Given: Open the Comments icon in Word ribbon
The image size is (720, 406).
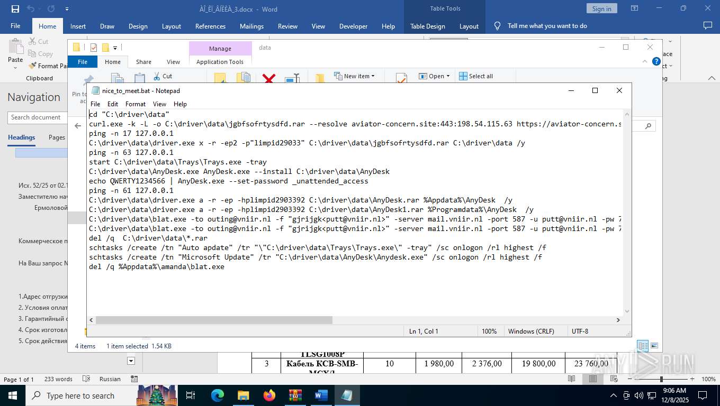Looking at the screenshot, I should pyautogui.click(x=707, y=25).
